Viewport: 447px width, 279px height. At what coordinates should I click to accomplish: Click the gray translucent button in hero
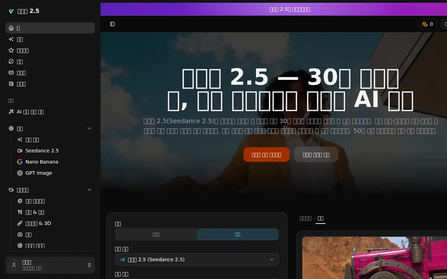pos(316,154)
